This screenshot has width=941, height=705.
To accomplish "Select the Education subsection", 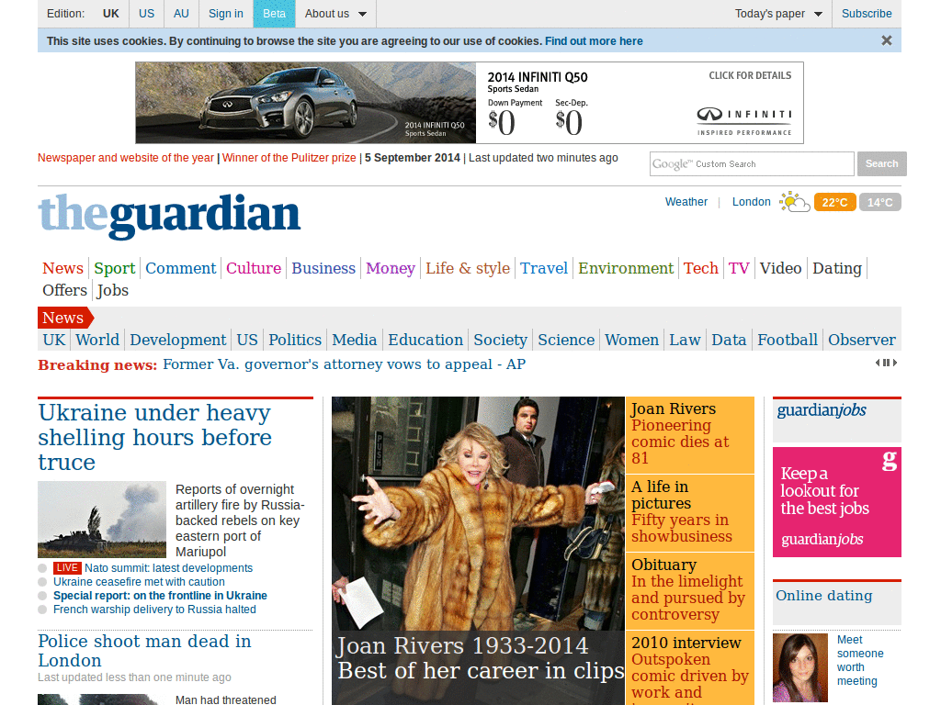I will point(425,340).
